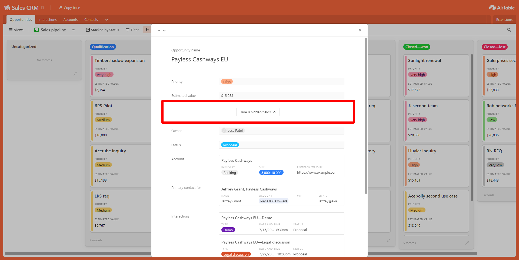
Task: Open the Filter options
Action: pyautogui.click(x=132, y=30)
